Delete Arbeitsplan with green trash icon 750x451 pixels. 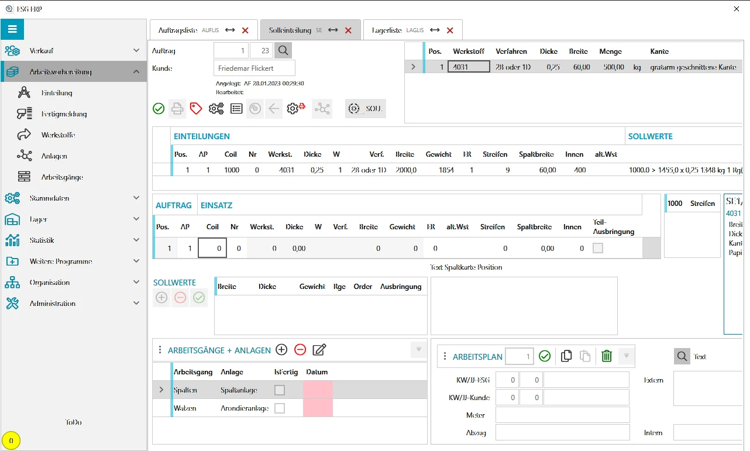[607, 356]
